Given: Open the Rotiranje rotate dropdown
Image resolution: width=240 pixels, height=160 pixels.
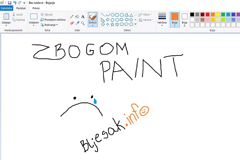Looking at the screenshot, I should (49, 25).
